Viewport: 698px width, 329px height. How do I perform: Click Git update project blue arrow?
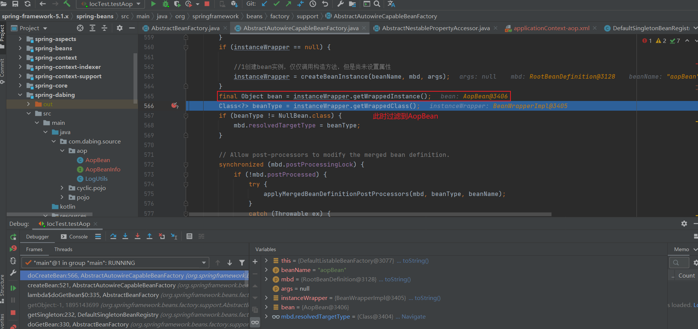264,4
